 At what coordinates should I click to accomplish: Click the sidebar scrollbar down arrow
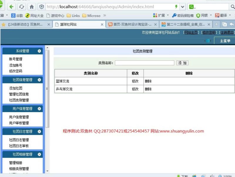(47, 171)
